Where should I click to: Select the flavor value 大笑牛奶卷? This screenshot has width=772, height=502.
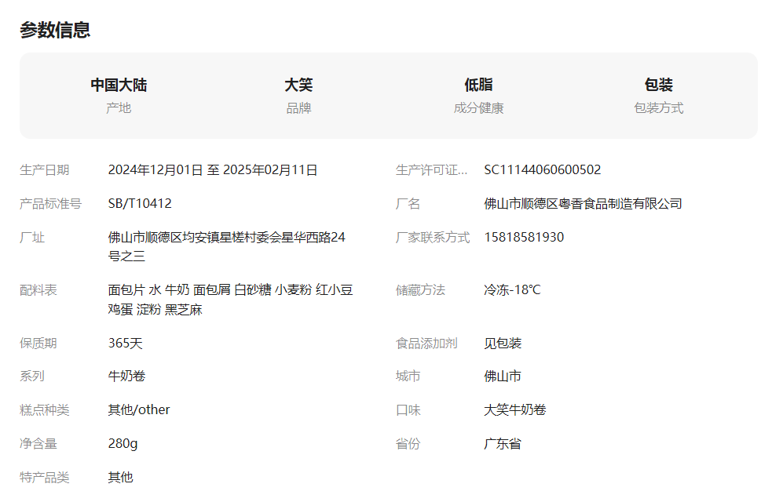[x=515, y=410]
